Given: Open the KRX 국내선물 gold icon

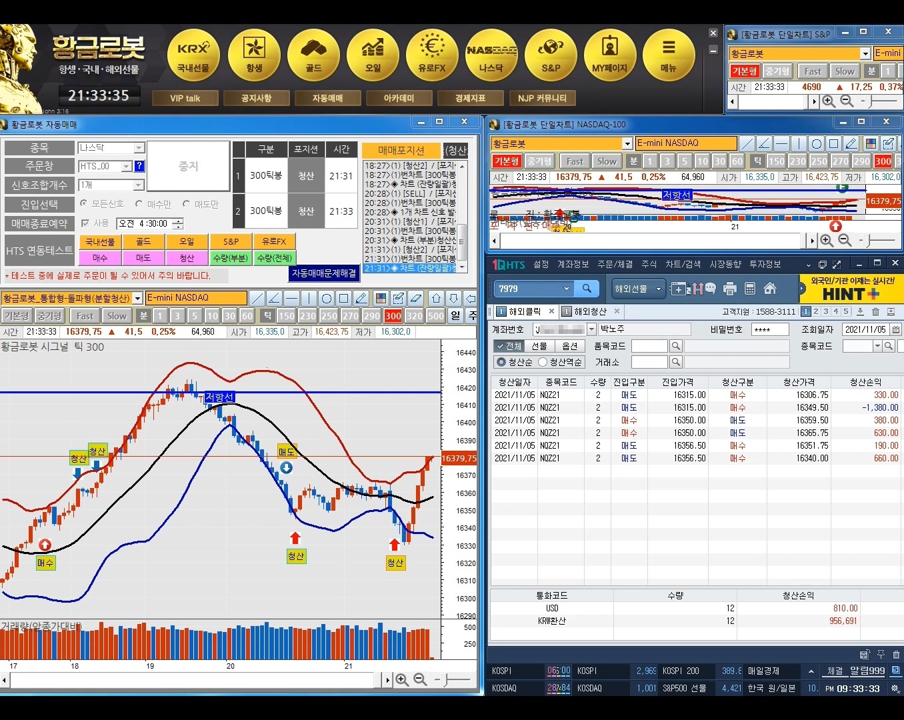Looking at the screenshot, I should point(193,56).
